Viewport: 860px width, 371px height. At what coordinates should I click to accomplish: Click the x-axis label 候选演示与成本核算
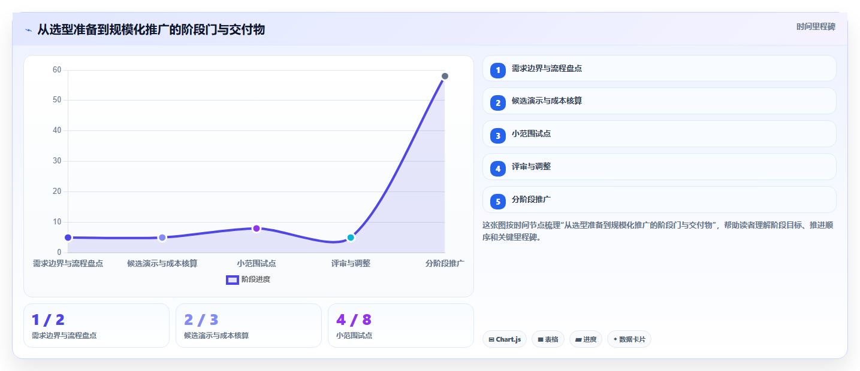162,263
